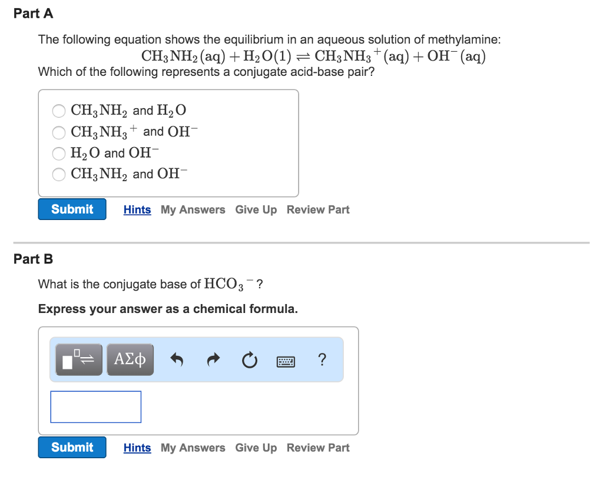Viewport: 603px width, 480px height.
Task: Open Hints for Part B
Action: tap(137, 448)
